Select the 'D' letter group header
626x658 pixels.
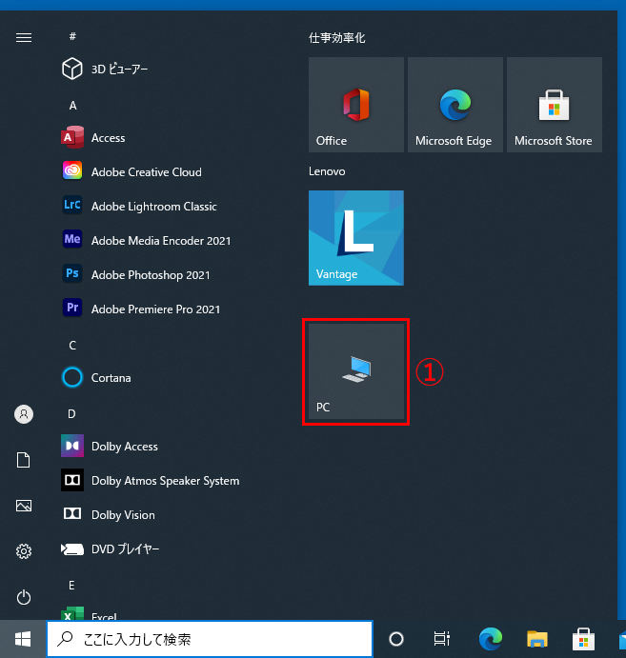pyautogui.click(x=71, y=414)
